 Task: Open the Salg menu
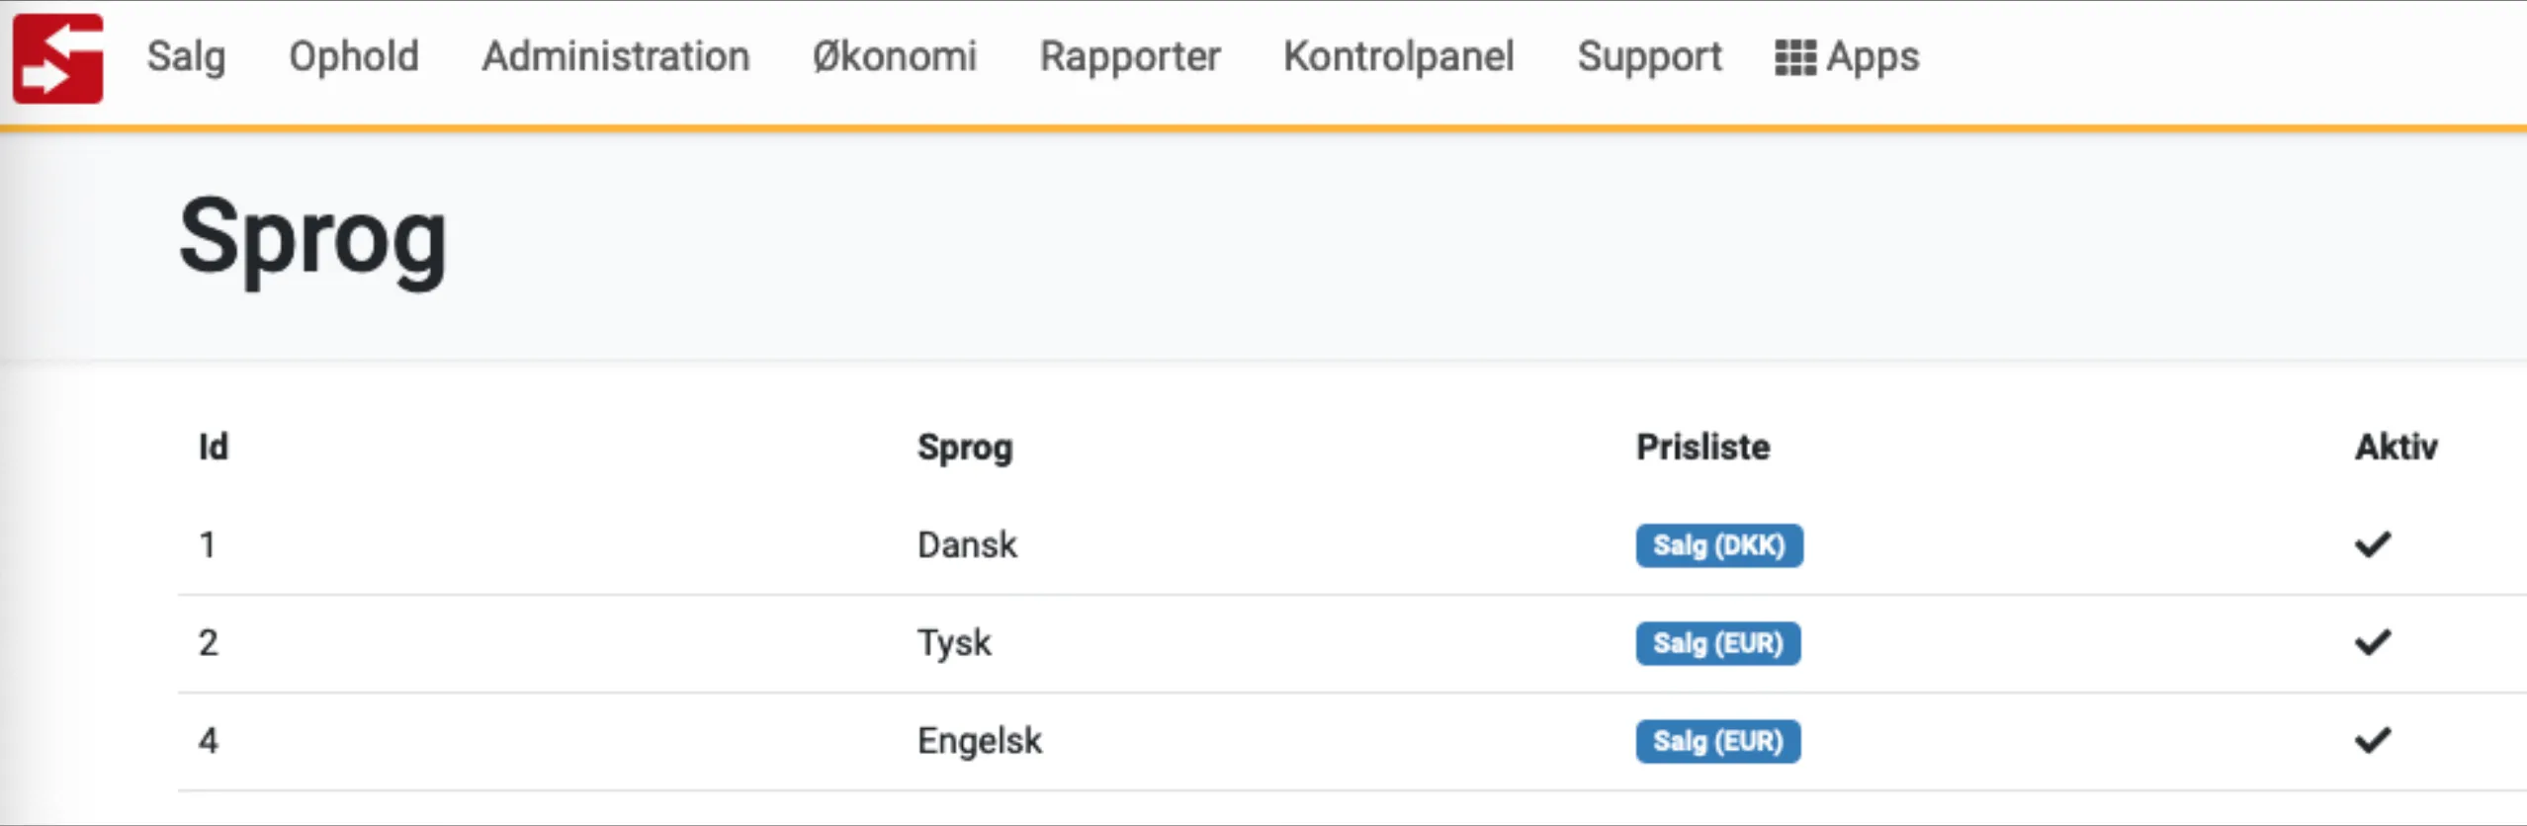pos(186,57)
